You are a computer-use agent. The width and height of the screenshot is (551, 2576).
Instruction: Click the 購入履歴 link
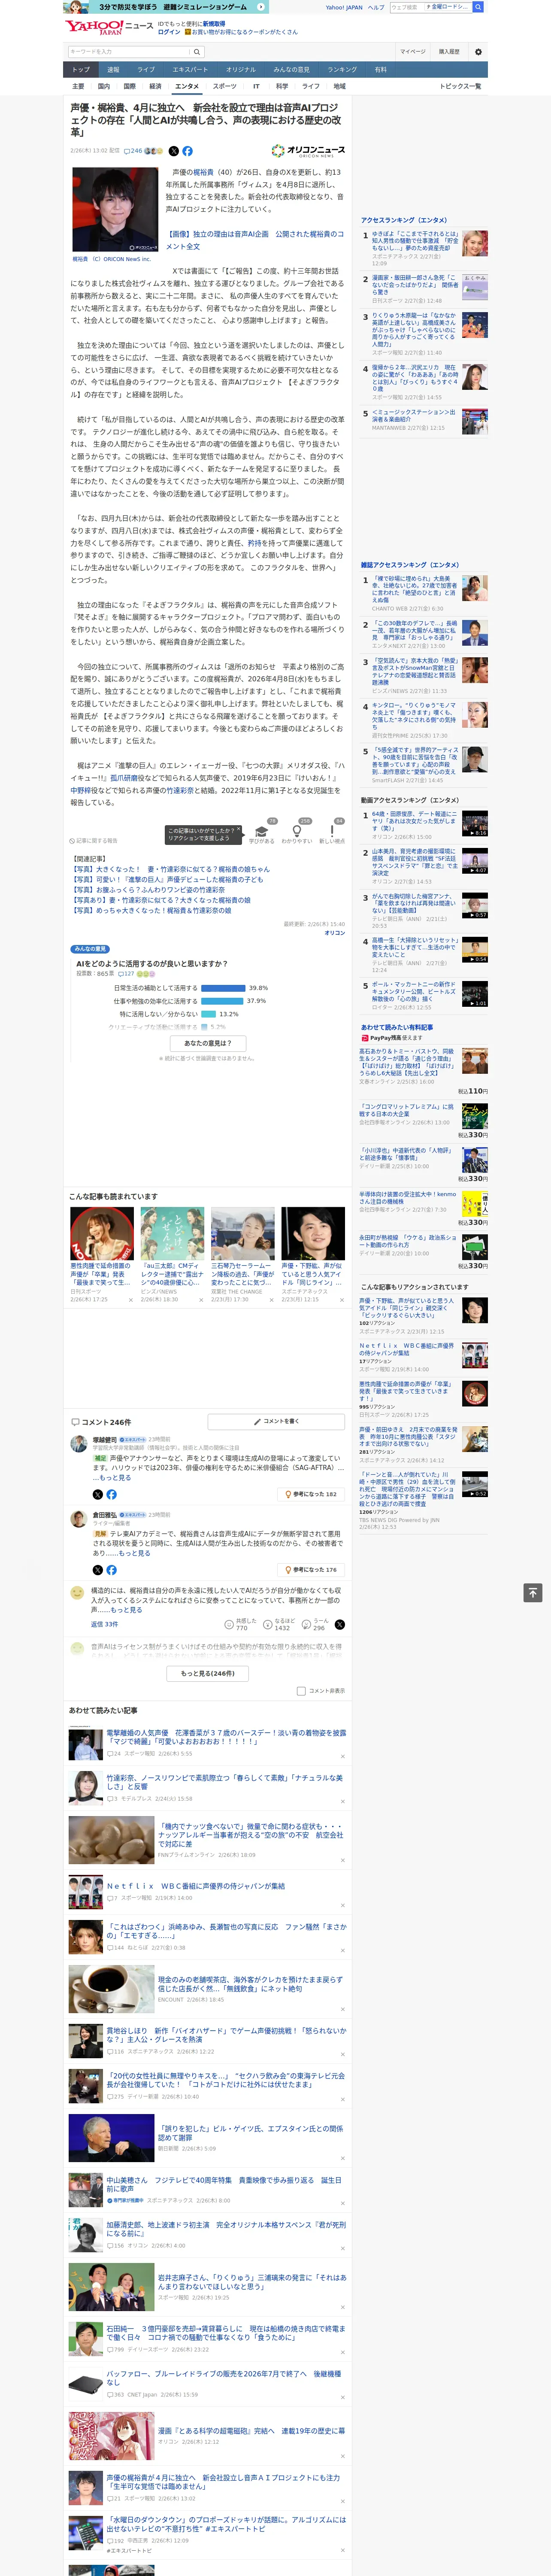pos(449,52)
